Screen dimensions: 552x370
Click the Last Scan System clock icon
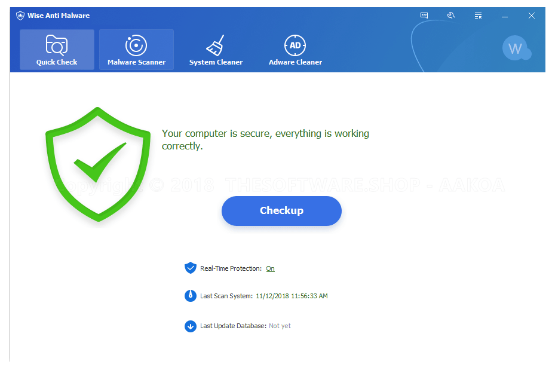pyautogui.click(x=191, y=296)
